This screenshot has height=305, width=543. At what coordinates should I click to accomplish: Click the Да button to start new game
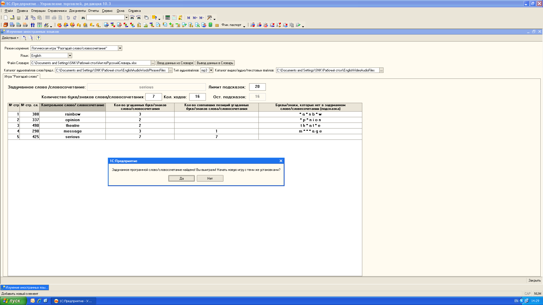(181, 178)
